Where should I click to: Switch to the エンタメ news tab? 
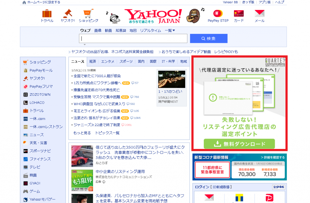pyautogui.click(x=107, y=62)
